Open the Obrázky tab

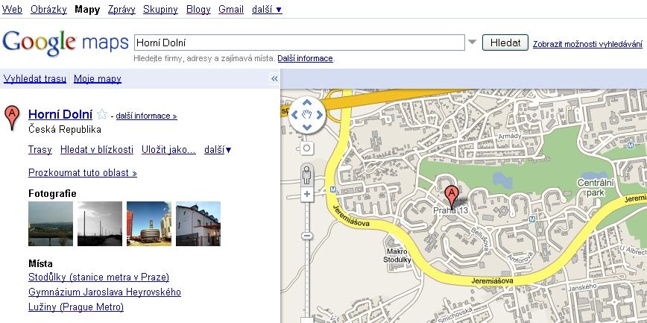point(48,9)
